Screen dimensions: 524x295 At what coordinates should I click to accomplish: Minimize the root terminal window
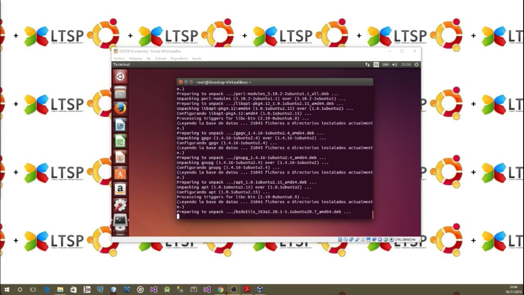pyautogui.click(x=186, y=82)
